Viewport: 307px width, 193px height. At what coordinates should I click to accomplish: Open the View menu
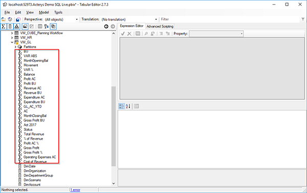click(30, 12)
